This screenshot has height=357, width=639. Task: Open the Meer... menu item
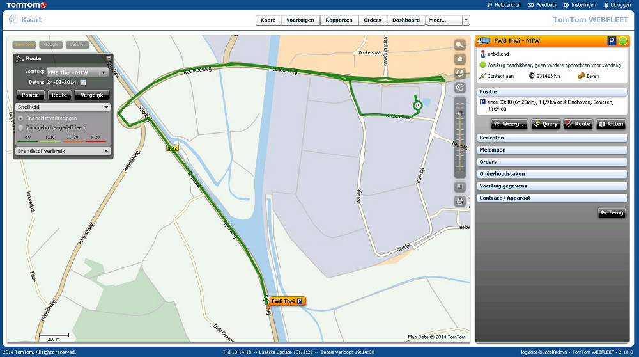click(x=444, y=20)
